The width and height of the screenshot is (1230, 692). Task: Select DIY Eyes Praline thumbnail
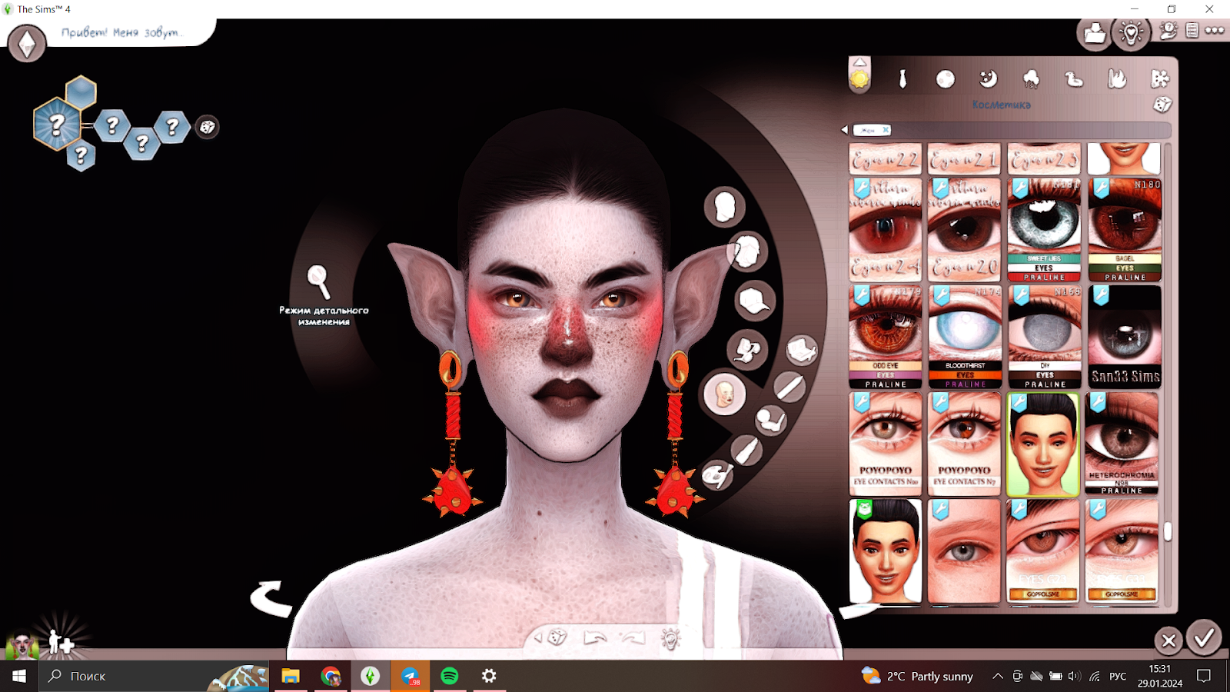coord(1044,337)
